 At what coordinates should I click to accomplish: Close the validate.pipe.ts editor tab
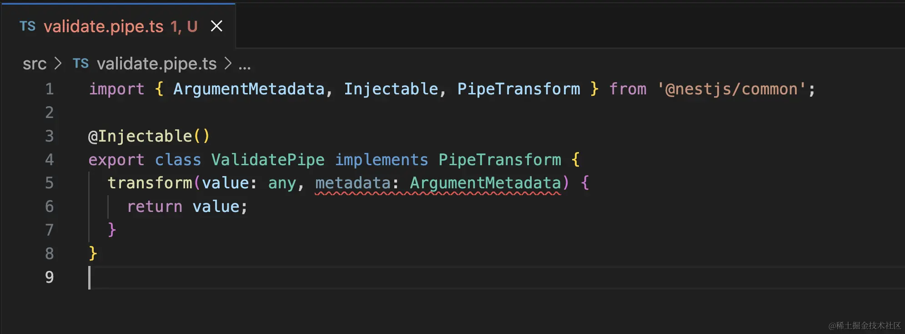pyautogui.click(x=216, y=26)
